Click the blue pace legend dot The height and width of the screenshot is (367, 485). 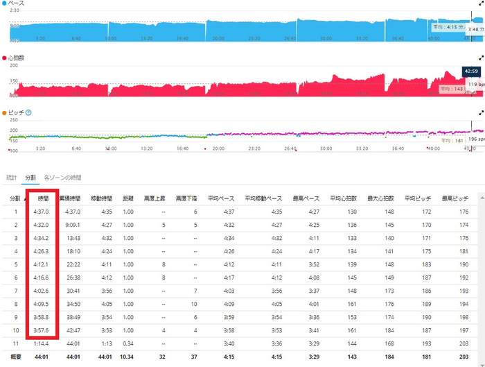click(4, 3)
